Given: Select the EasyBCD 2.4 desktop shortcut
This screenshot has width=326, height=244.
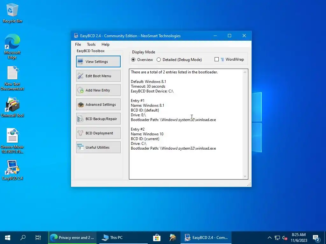Looking at the screenshot, I should tap(12, 170).
